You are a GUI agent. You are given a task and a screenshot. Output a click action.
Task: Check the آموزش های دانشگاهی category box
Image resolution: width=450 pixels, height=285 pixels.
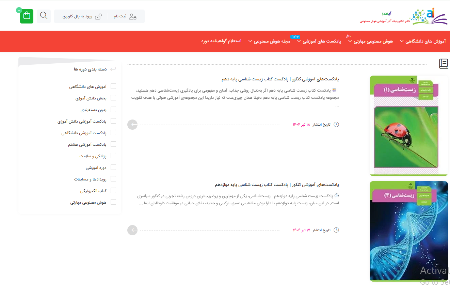[x=113, y=86]
